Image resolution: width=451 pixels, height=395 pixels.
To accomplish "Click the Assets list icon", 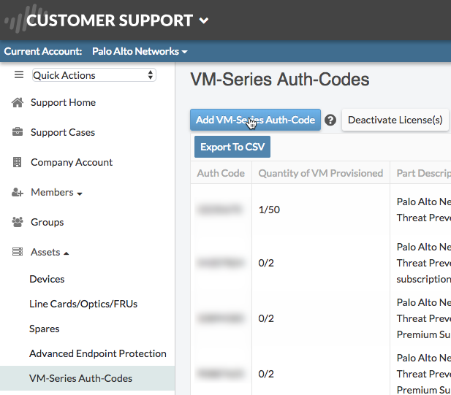I will pos(18,253).
